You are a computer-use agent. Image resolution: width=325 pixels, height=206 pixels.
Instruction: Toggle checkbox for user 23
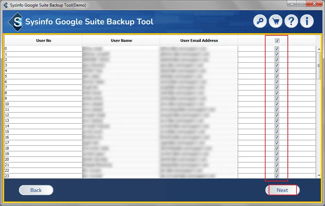click(277, 176)
